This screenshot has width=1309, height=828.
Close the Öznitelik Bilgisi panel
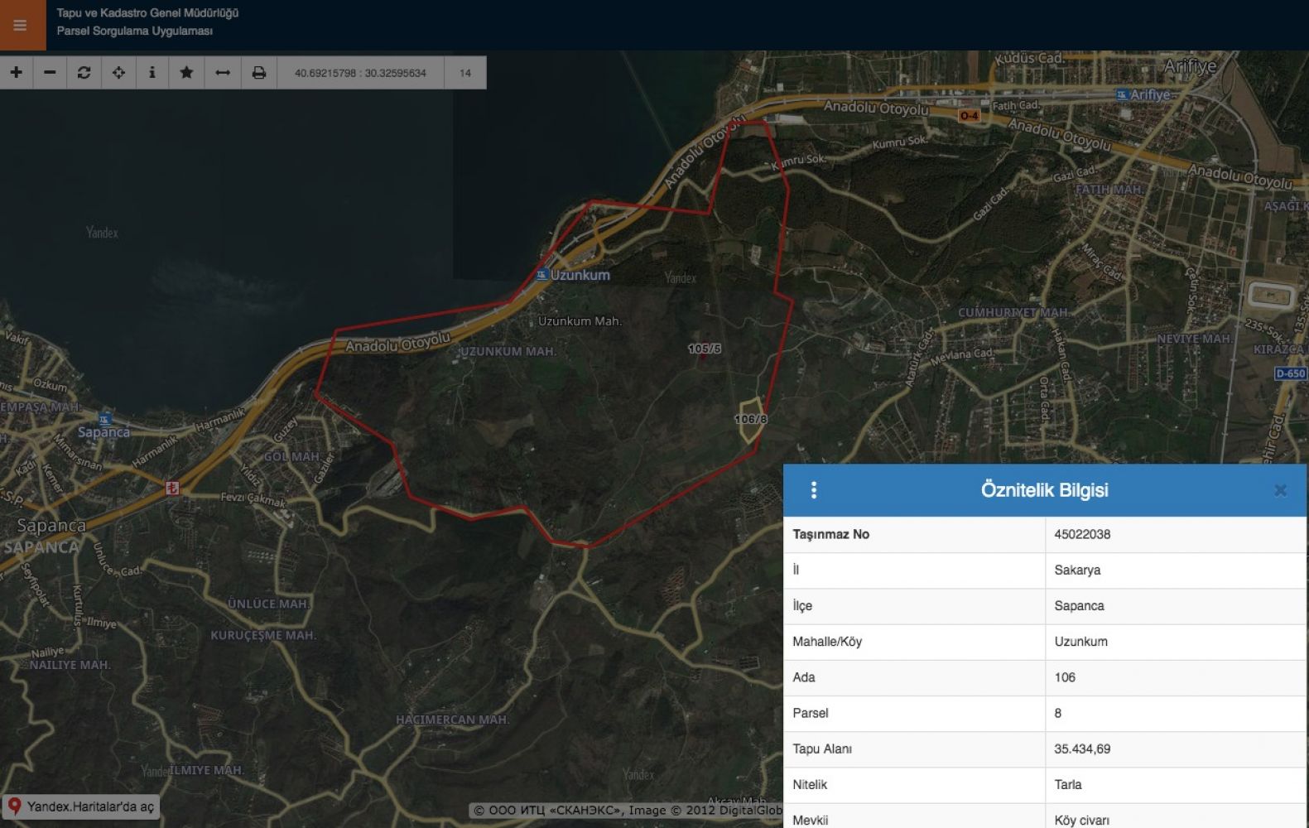tap(1280, 490)
